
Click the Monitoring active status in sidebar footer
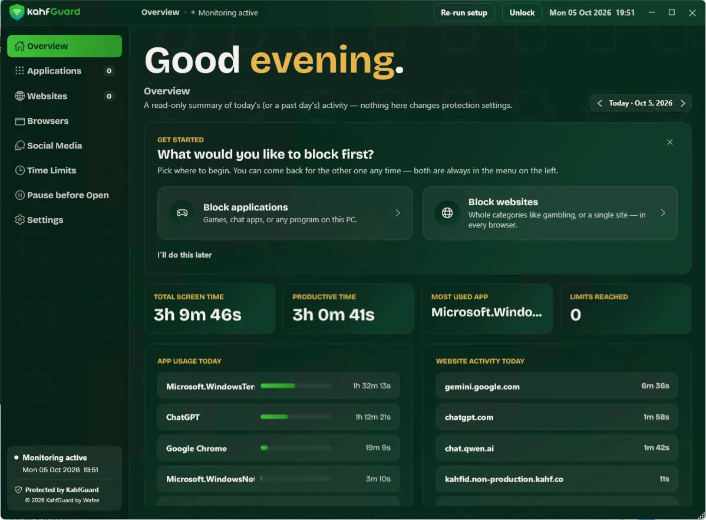click(55, 458)
